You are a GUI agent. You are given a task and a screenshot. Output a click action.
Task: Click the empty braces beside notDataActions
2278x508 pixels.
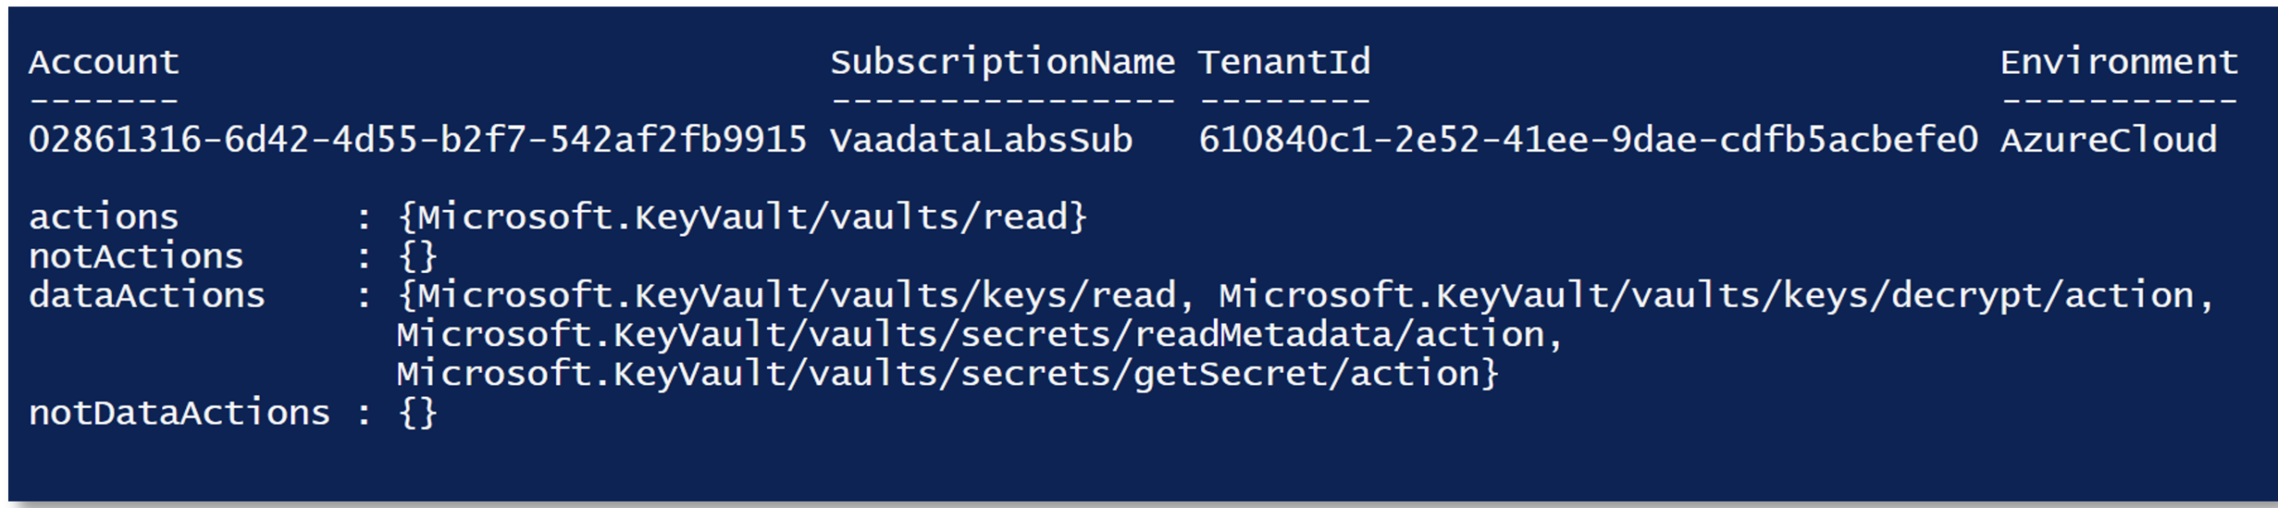(417, 413)
